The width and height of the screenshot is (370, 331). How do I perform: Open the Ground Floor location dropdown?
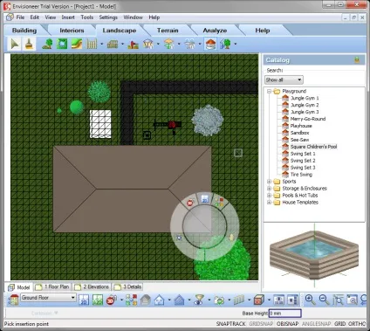click(x=48, y=298)
